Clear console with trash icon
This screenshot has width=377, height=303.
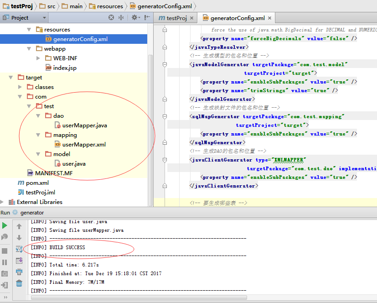click(x=19, y=283)
